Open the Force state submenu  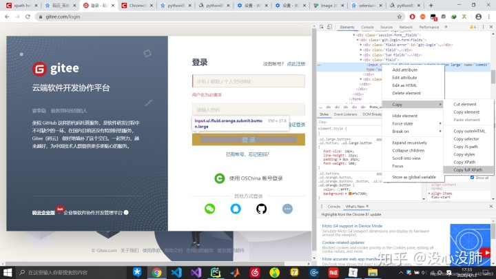(x=413, y=124)
